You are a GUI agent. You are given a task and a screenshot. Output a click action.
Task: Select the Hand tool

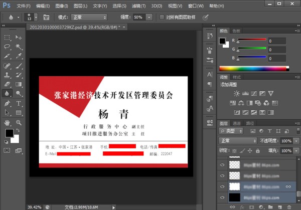pos(8,122)
